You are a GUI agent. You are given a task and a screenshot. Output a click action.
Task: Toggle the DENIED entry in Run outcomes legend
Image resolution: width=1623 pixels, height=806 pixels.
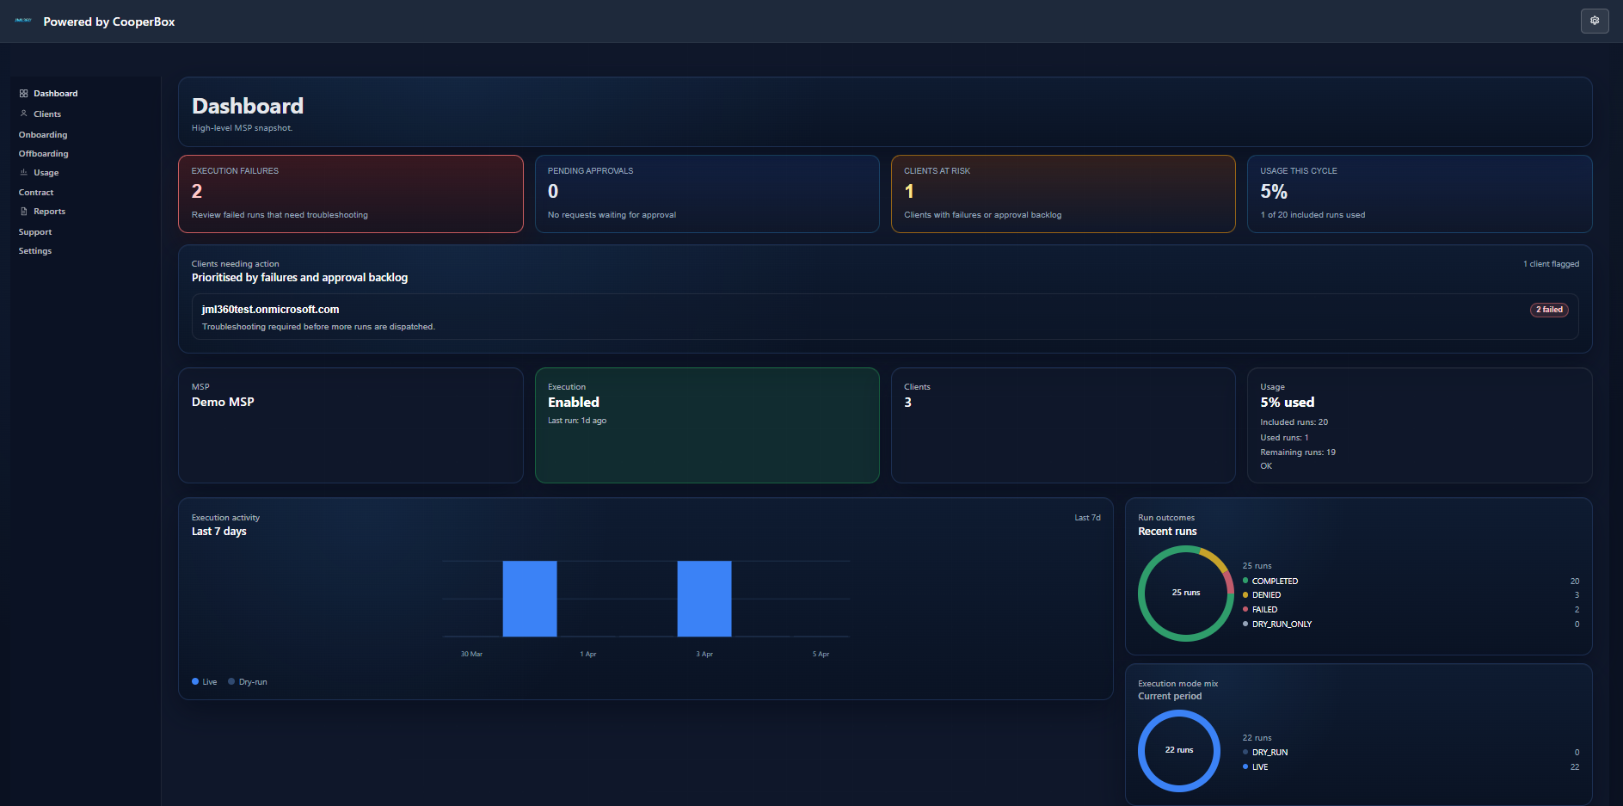pyautogui.click(x=1266, y=594)
